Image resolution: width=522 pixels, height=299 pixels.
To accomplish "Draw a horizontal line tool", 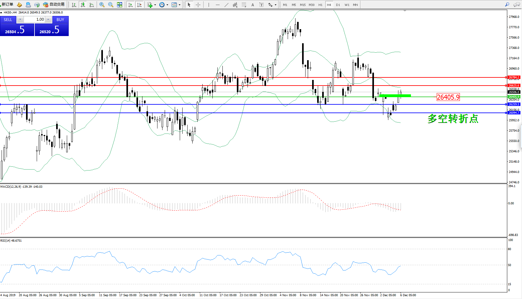I will [217, 5].
